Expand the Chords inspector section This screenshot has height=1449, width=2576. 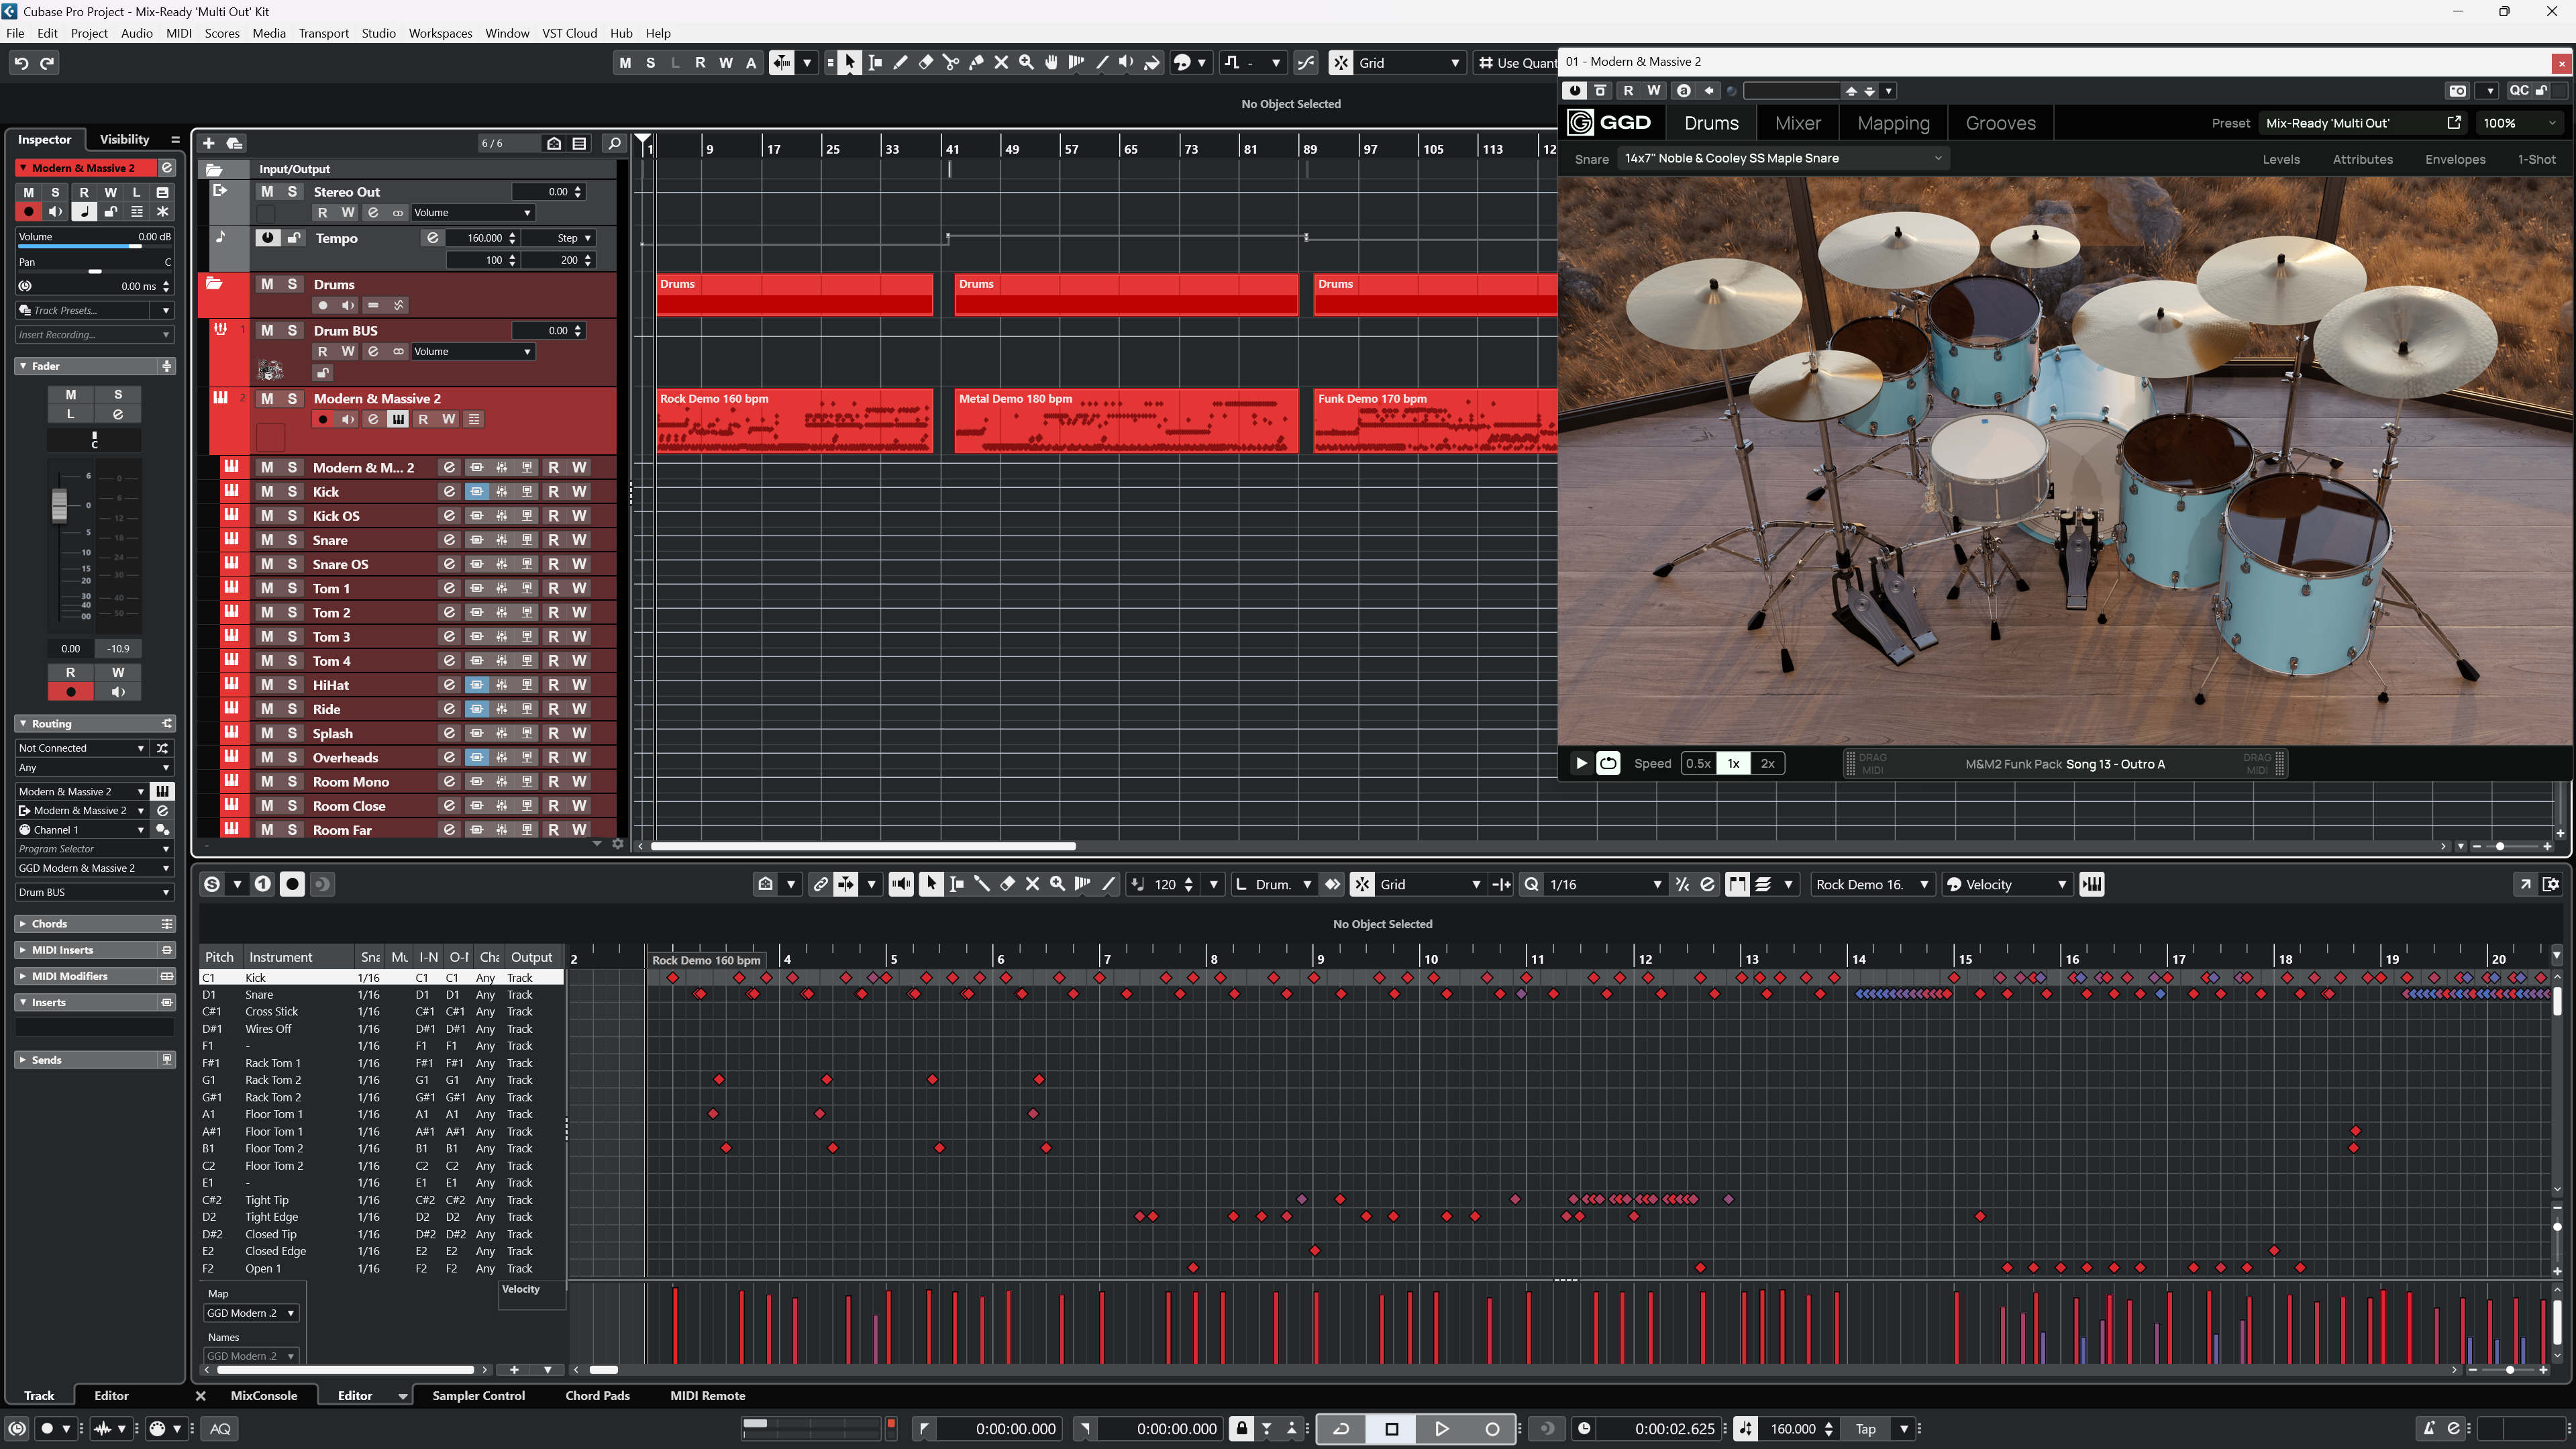(50, 923)
